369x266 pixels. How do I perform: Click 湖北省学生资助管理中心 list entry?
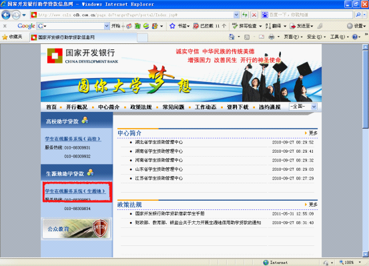[x=159, y=142]
